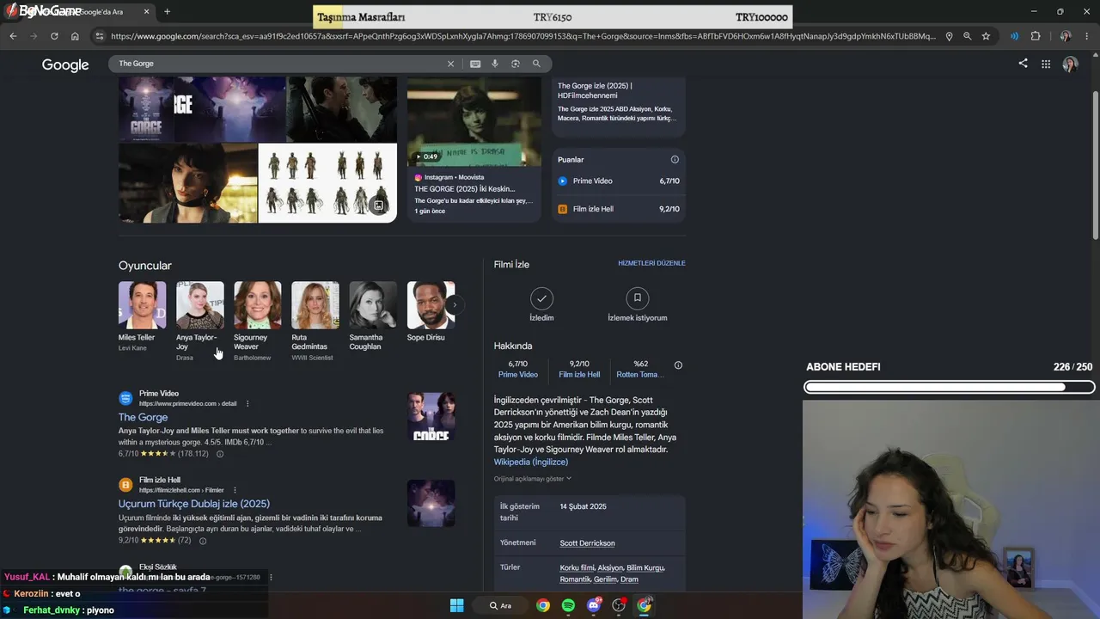This screenshot has height=619, width=1100.
Task: Open Sope Dirisu cast photo
Action: click(x=431, y=305)
